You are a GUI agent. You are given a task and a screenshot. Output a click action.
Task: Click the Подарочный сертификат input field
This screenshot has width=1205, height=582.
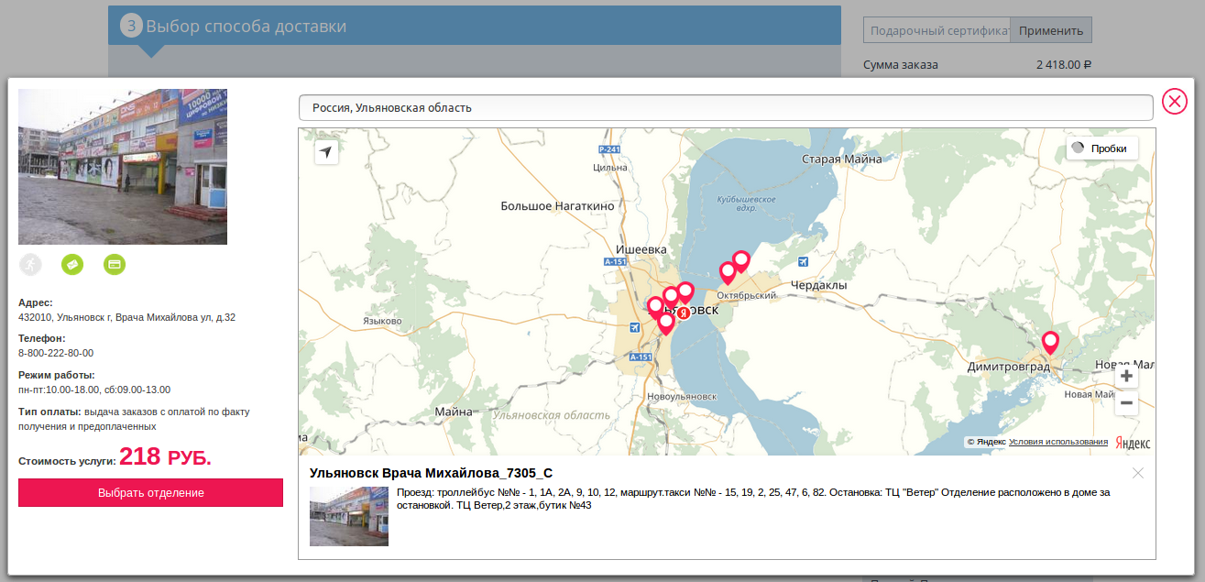[x=936, y=30]
